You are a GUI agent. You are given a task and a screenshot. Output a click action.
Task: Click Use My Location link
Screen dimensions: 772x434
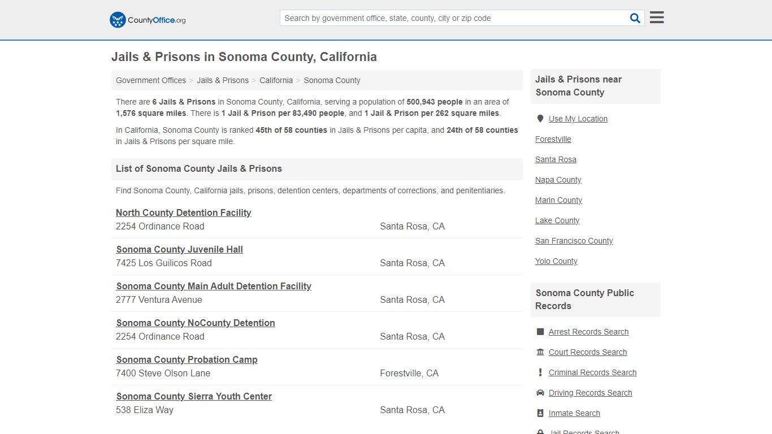pos(578,119)
